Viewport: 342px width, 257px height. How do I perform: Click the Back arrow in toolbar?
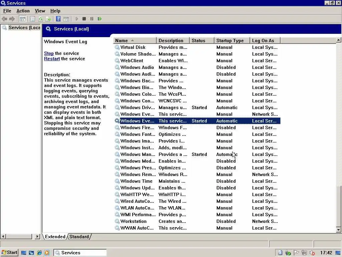tap(4, 19)
